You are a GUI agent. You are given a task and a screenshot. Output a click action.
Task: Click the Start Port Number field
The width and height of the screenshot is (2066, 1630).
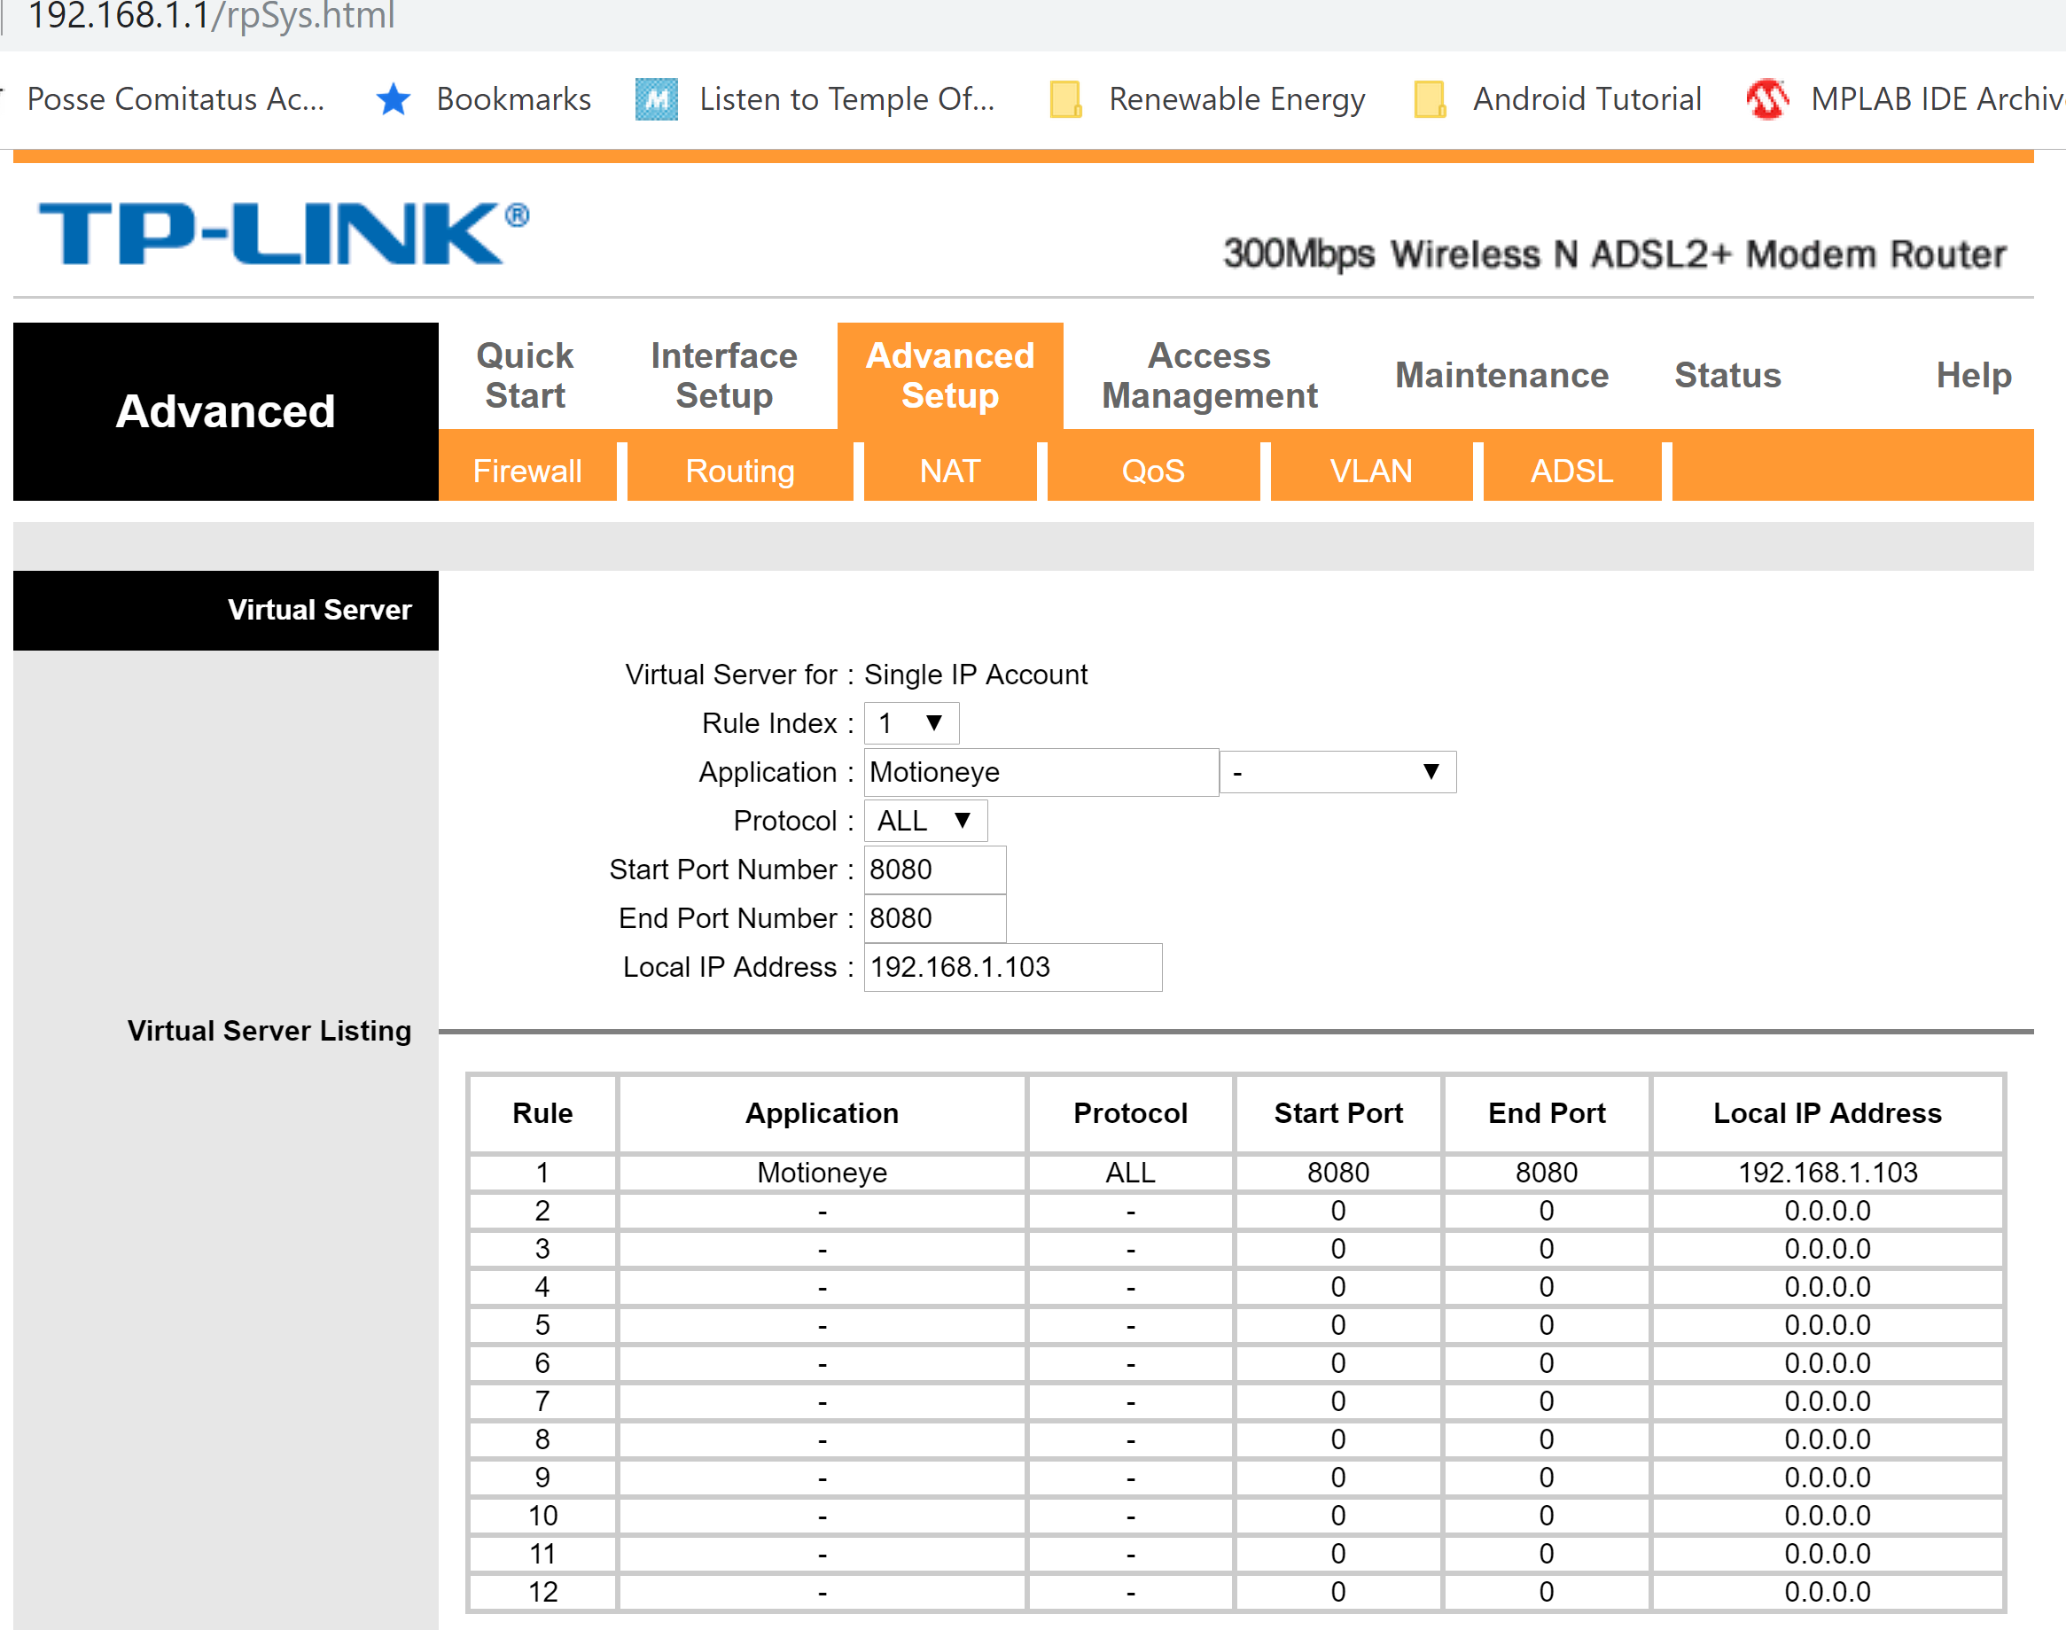tap(934, 870)
